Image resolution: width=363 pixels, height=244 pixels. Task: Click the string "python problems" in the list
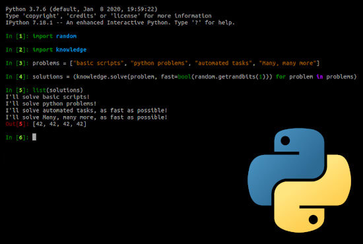click(x=159, y=63)
